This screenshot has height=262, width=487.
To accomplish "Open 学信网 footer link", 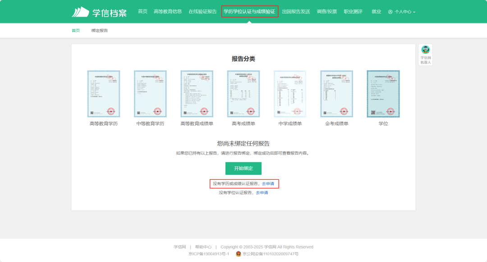I will pyautogui.click(x=180, y=247).
